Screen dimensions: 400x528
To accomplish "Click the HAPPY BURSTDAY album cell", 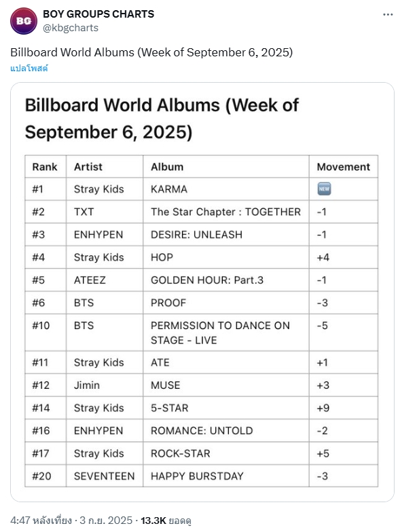I will (x=225, y=476).
